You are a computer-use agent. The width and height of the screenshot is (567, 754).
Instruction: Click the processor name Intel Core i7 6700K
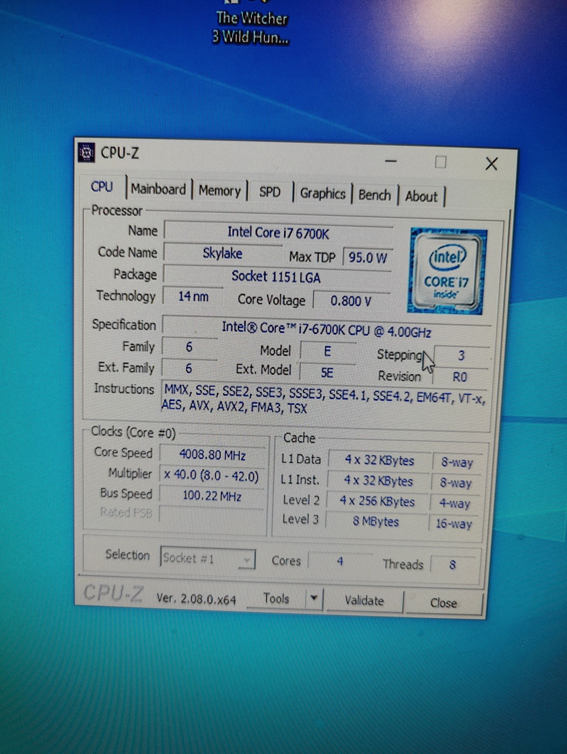pyautogui.click(x=278, y=233)
